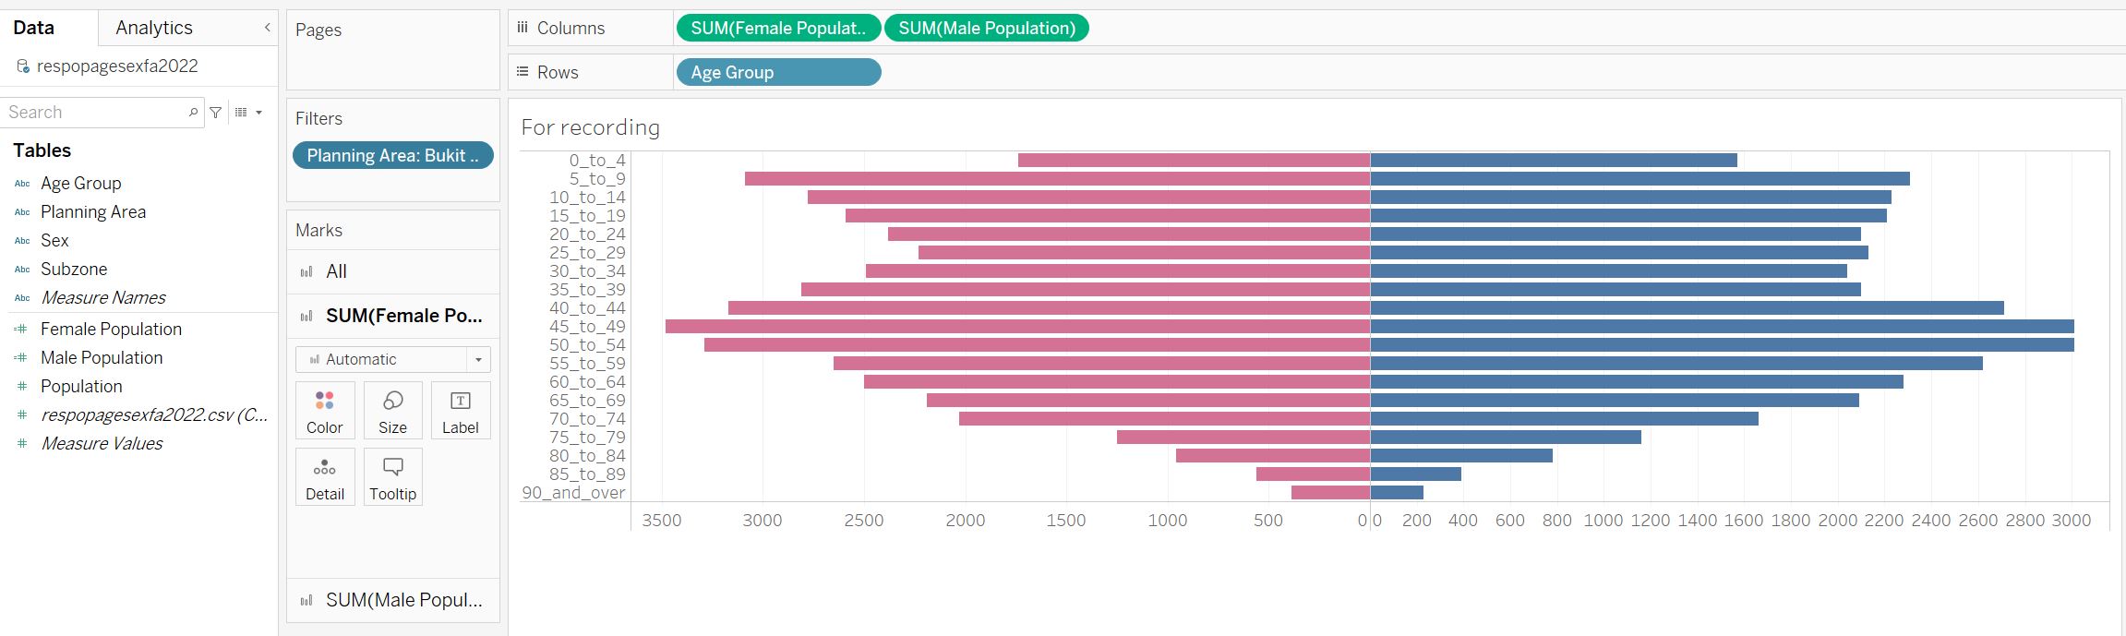The width and height of the screenshot is (2126, 636).
Task: Click the filter fields funnel icon
Action: 215,113
